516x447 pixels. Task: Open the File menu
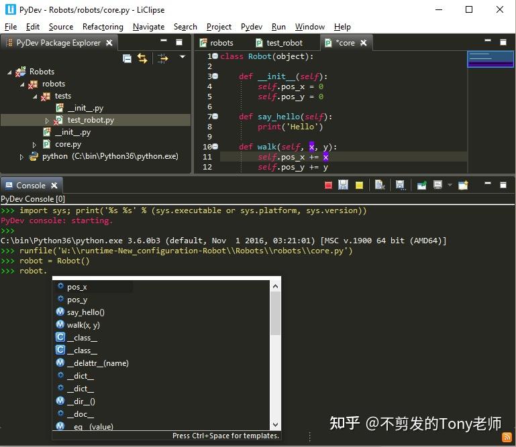pyautogui.click(x=11, y=27)
